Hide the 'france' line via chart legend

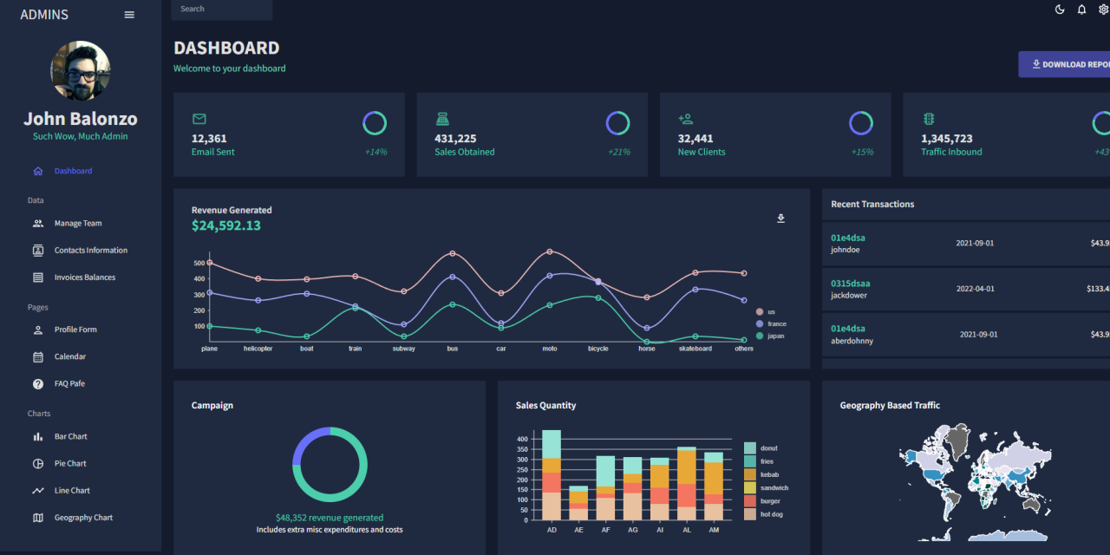click(770, 323)
